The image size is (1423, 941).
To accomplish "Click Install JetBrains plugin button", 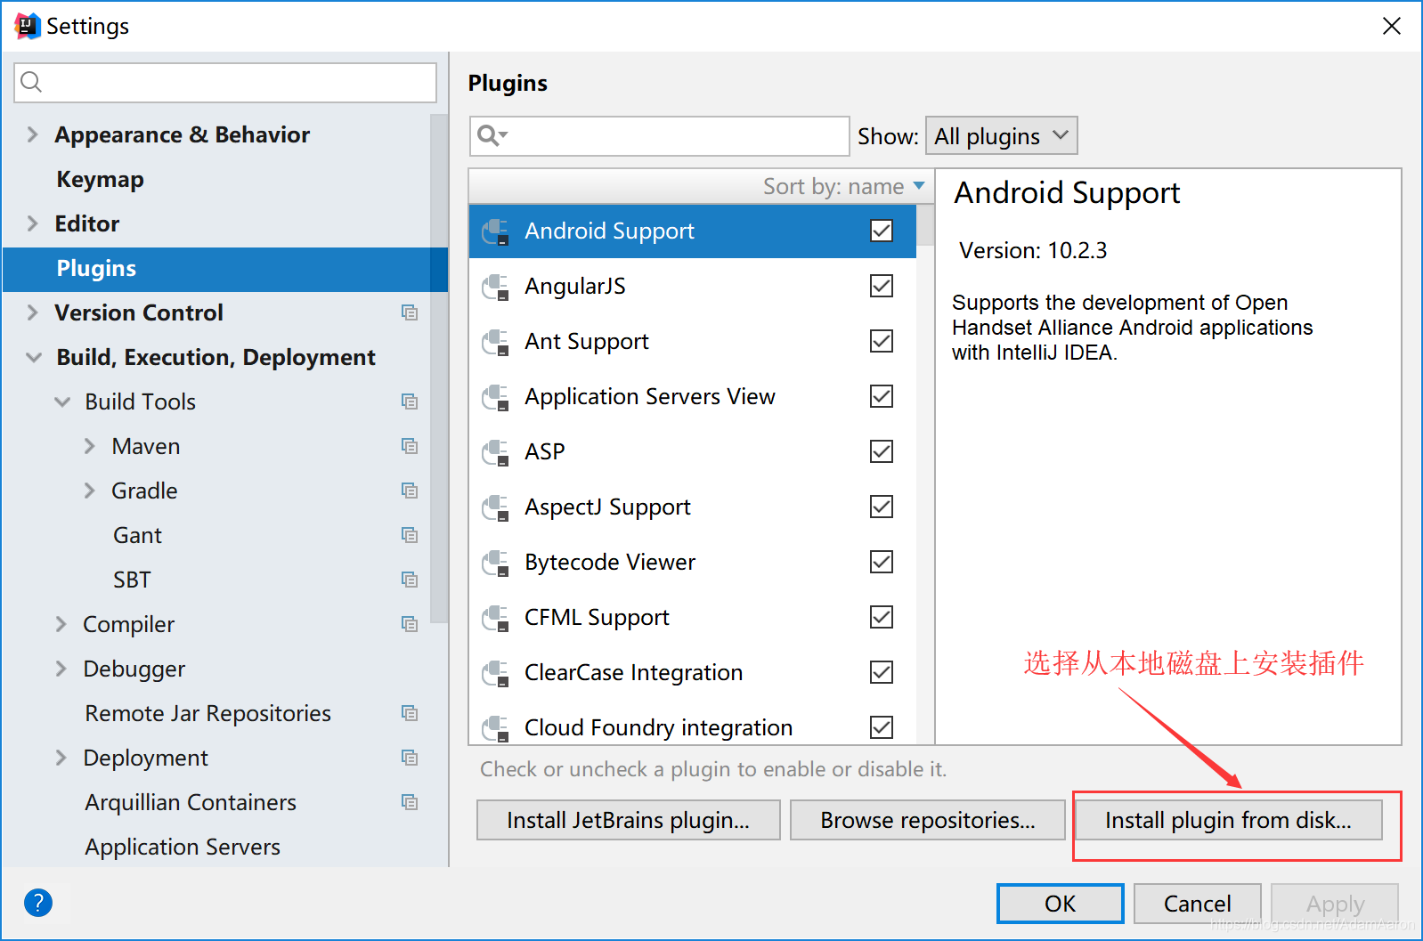I will click(x=629, y=820).
